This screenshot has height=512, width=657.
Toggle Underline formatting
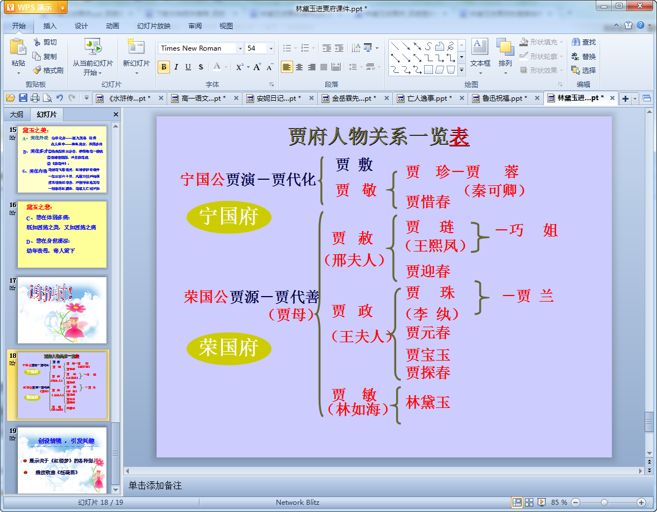click(188, 67)
